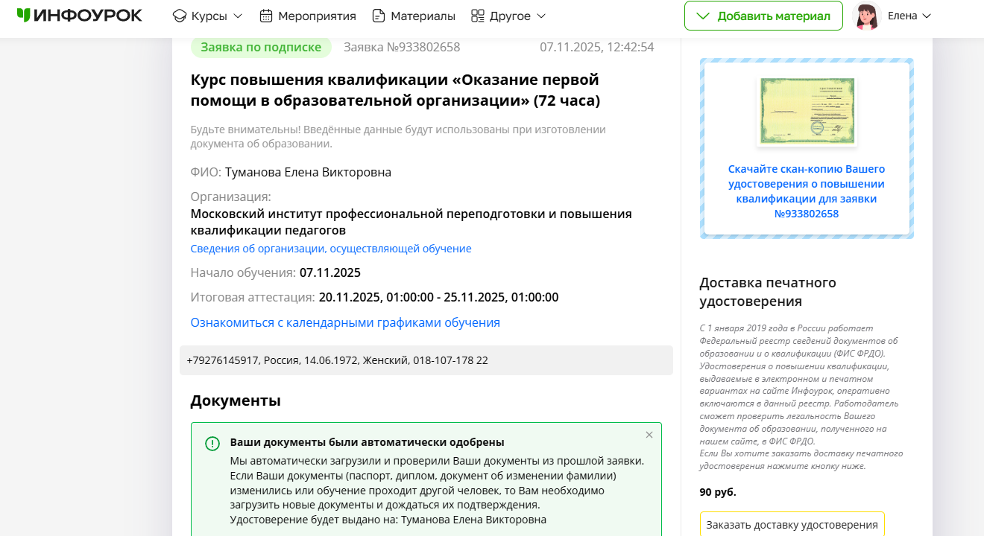The image size is (984, 536).
Task: Click the Добавить материал button
Action: tap(763, 16)
